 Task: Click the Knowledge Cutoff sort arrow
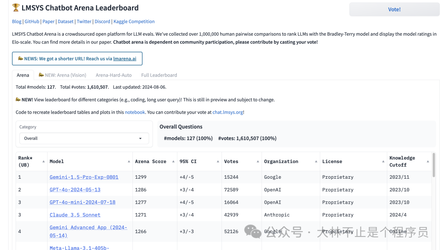coord(428,161)
